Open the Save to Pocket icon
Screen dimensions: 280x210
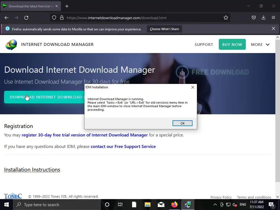(253, 17)
